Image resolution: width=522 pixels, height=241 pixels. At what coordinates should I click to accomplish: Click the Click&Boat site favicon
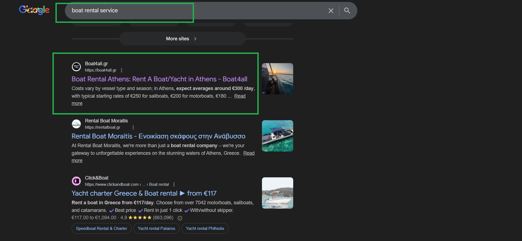pos(76,181)
